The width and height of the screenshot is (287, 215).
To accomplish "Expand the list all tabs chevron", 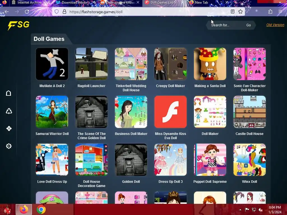I will 244,2.
